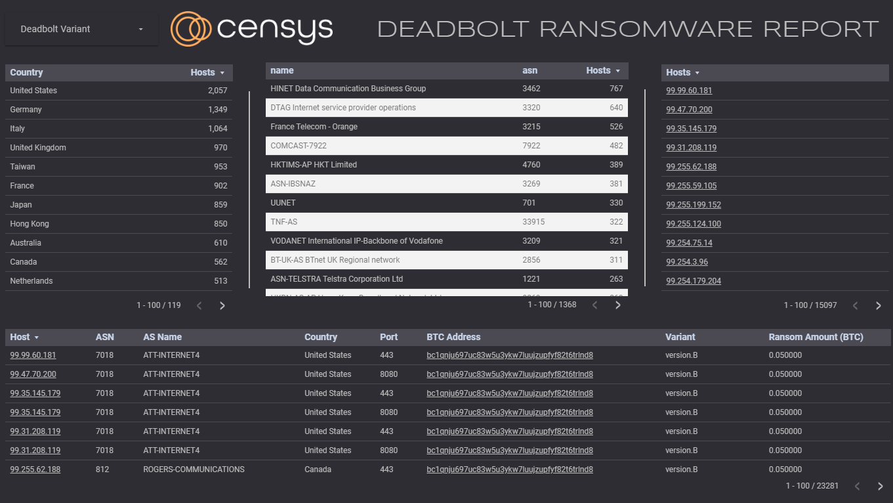Select the United States country row
The height and width of the screenshot is (503, 893).
(x=33, y=91)
